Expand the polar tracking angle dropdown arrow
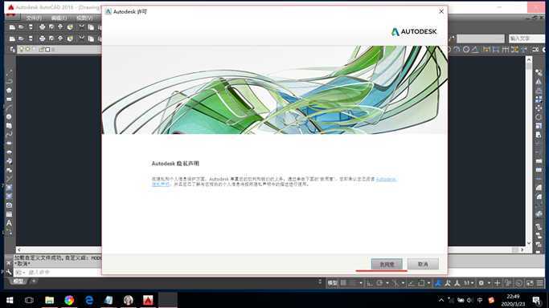 click(387, 283)
